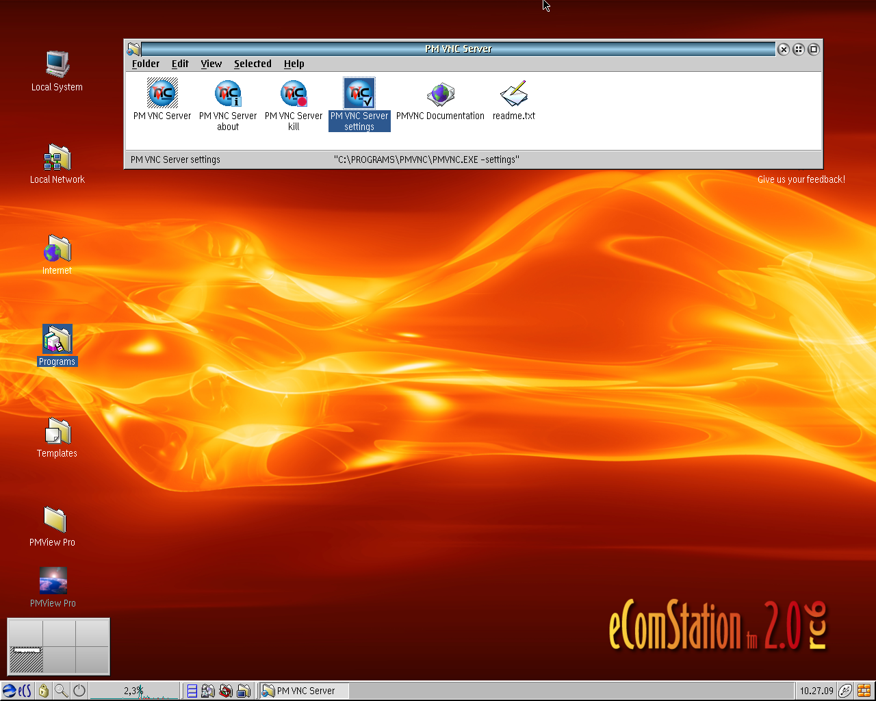
Task: Click the power shutdown icon in taskbar
Action: pyautogui.click(x=79, y=691)
